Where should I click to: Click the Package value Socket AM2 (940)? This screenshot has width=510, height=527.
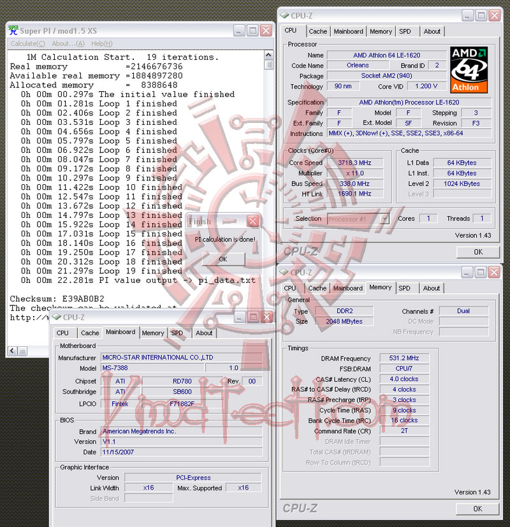[386, 76]
